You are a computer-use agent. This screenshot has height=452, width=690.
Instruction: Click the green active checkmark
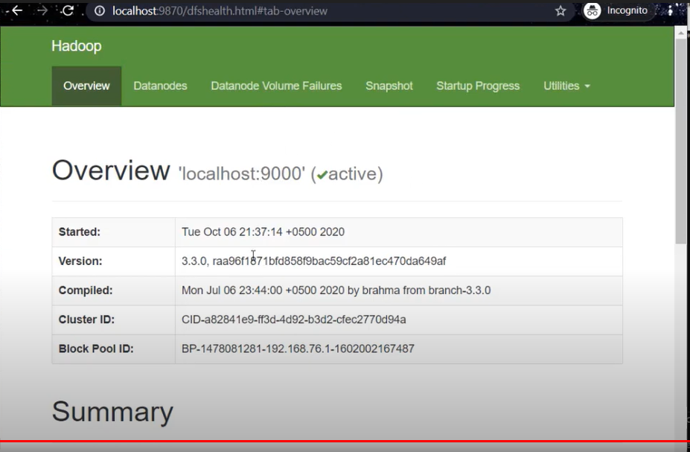tap(322, 175)
